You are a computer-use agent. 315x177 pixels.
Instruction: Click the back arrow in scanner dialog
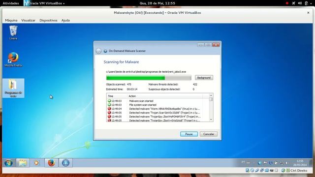coord(98,51)
